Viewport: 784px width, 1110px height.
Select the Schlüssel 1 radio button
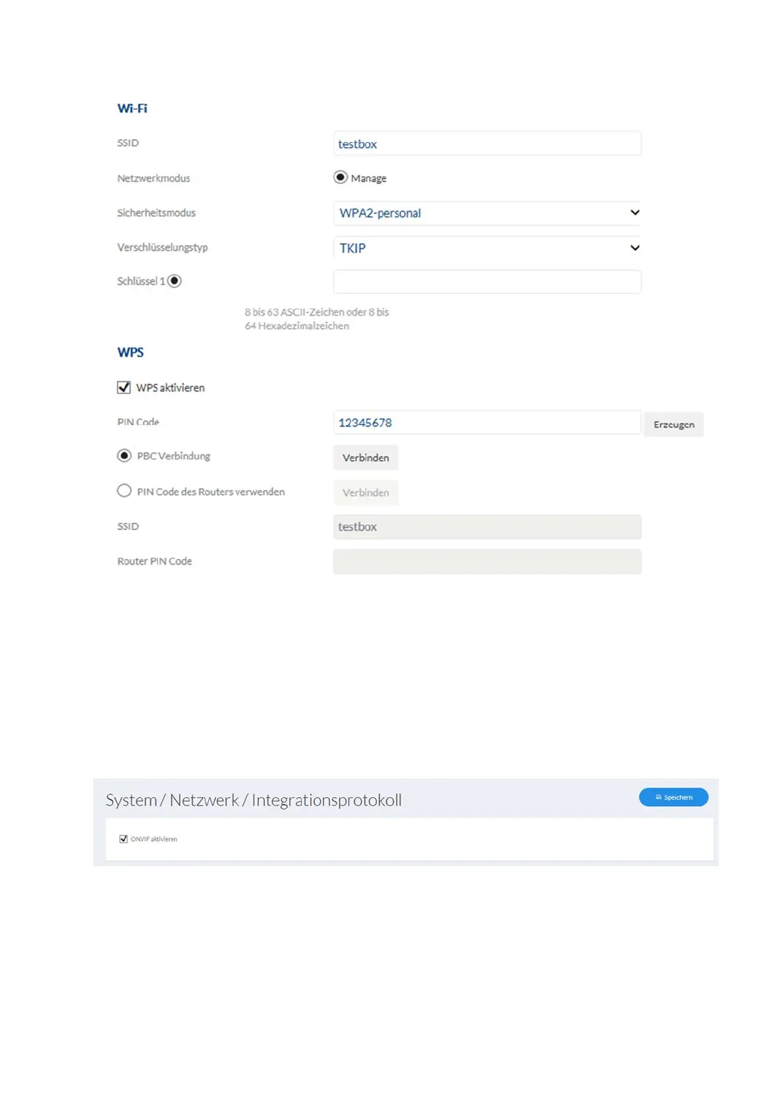[x=175, y=281]
